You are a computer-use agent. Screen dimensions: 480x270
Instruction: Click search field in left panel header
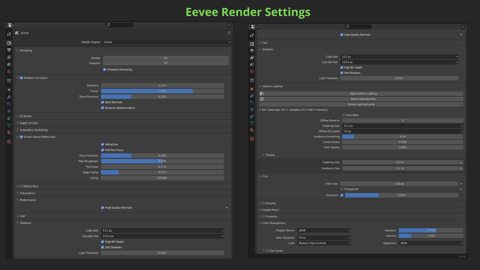[x=119, y=25]
